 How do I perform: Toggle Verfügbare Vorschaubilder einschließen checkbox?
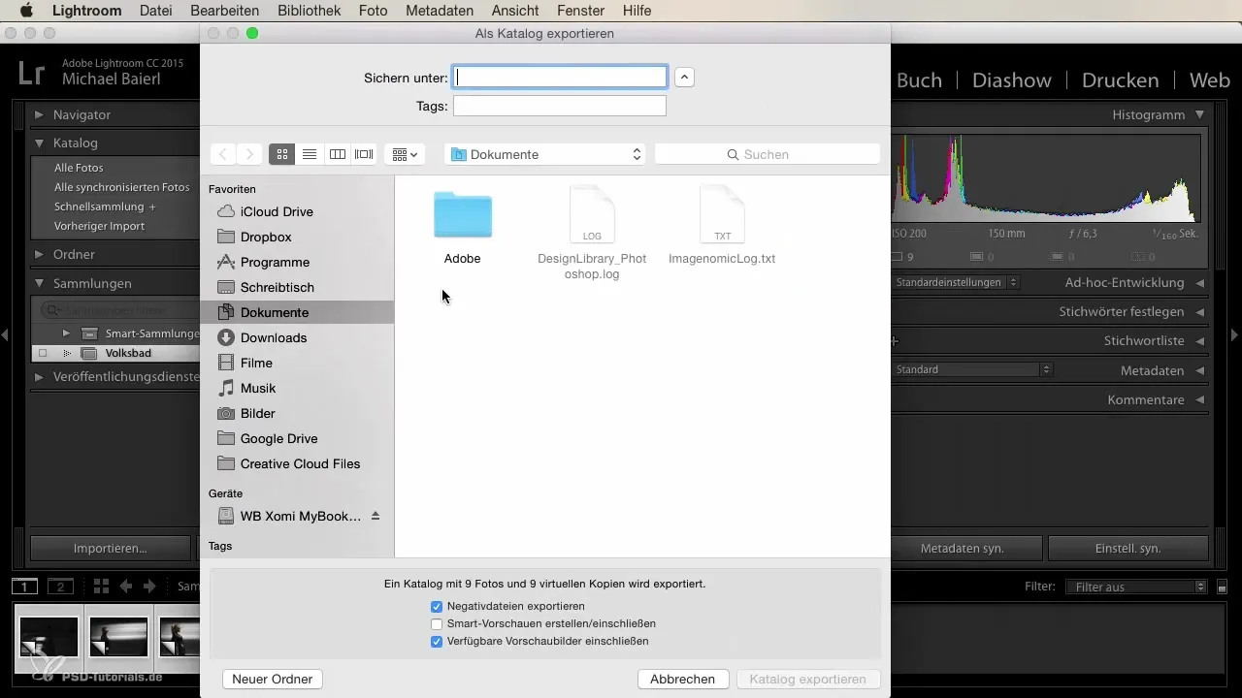tap(437, 642)
